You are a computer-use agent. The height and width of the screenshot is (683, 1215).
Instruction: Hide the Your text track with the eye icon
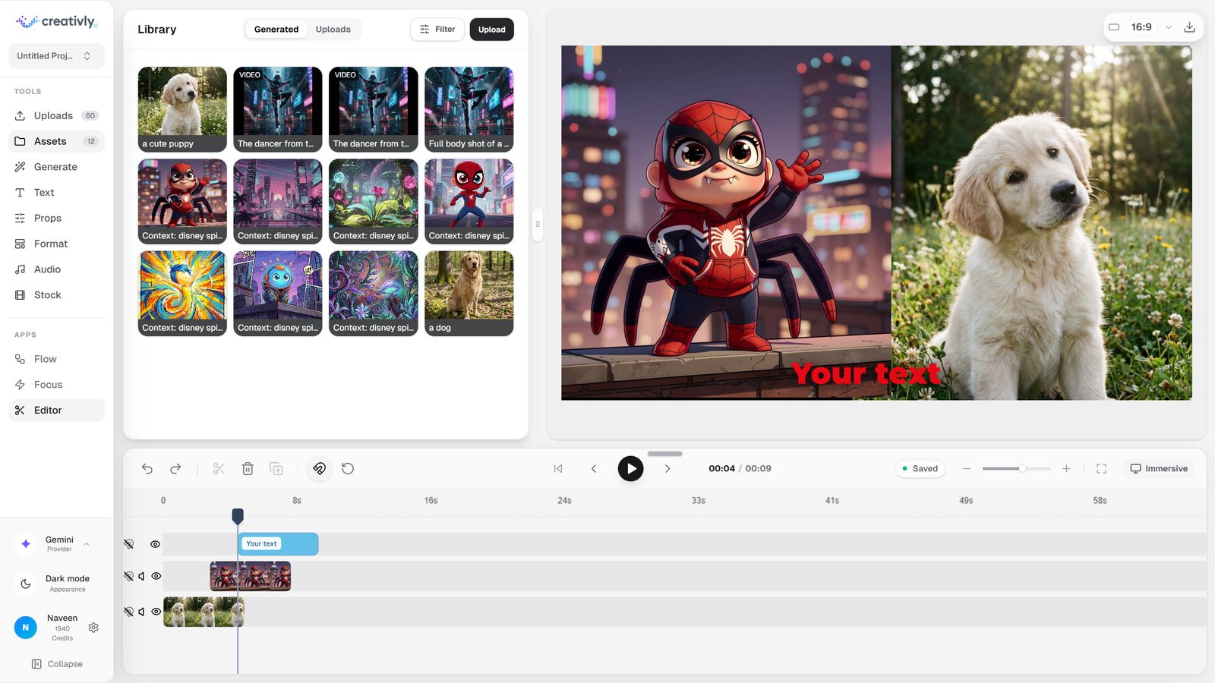click(x=155, y=544)
